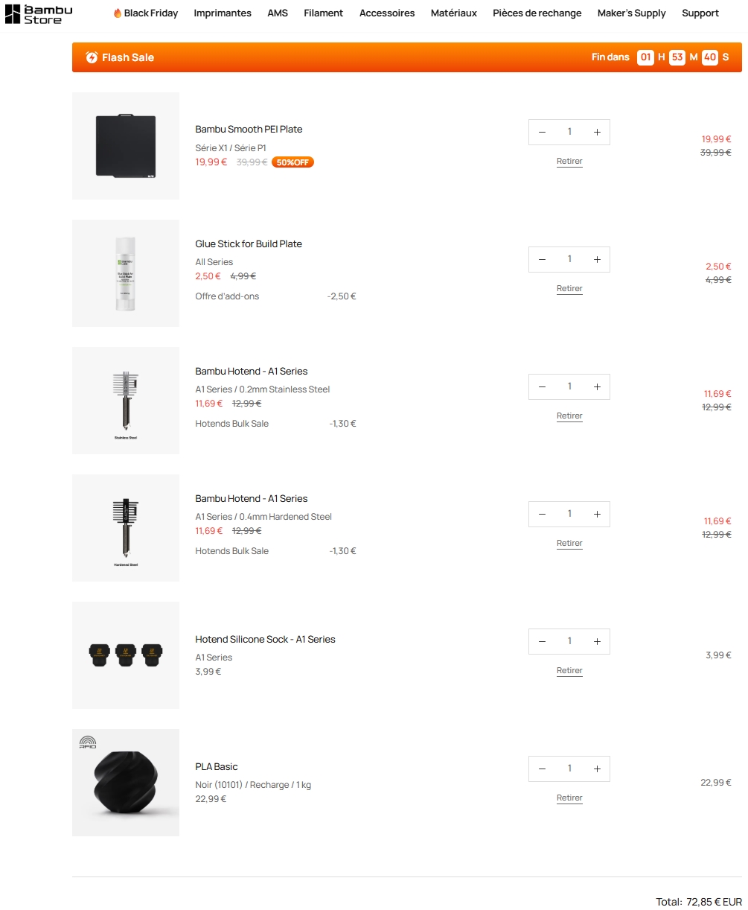Remove Bambu Smooth PEI Plate from cart
Image resolution: width=748 pixels, height=910 pixels.
click(x=569, y=162)
